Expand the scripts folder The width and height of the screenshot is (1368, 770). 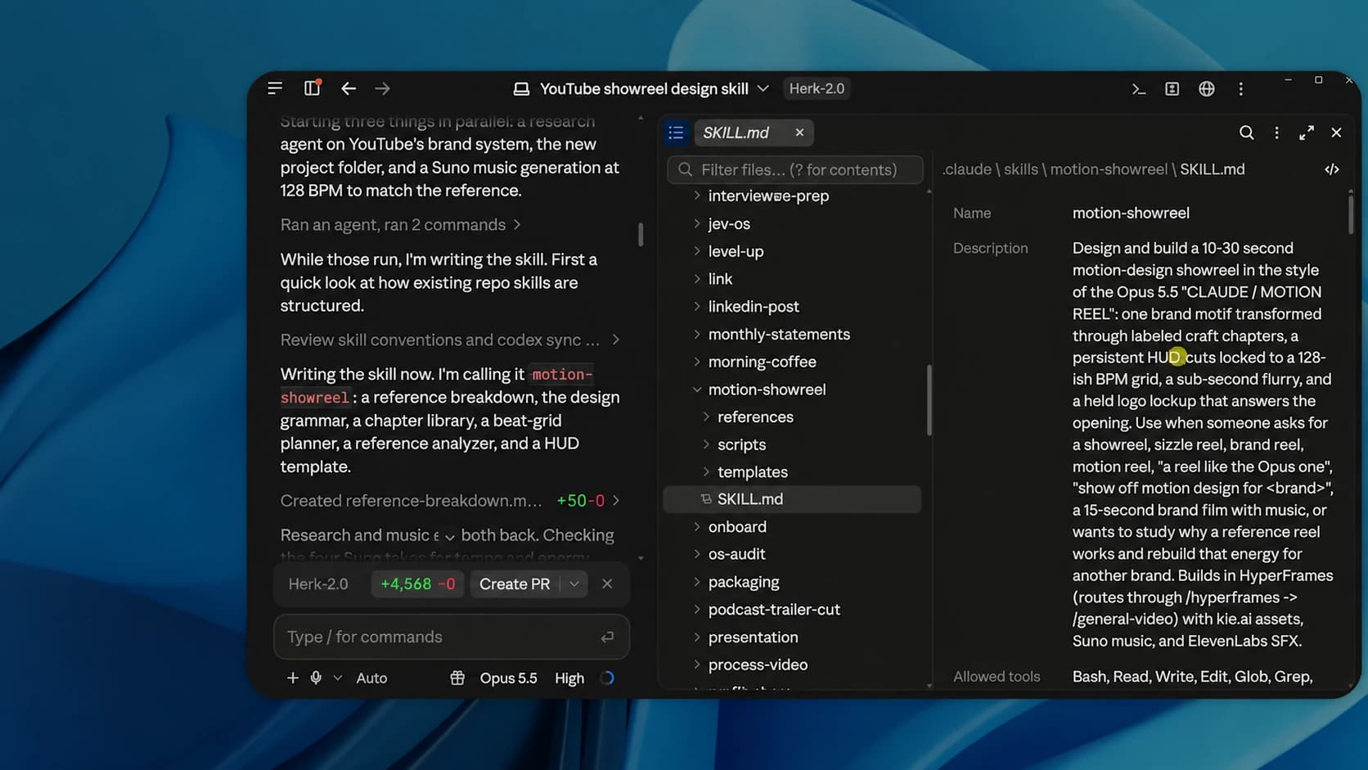[706, 444]
